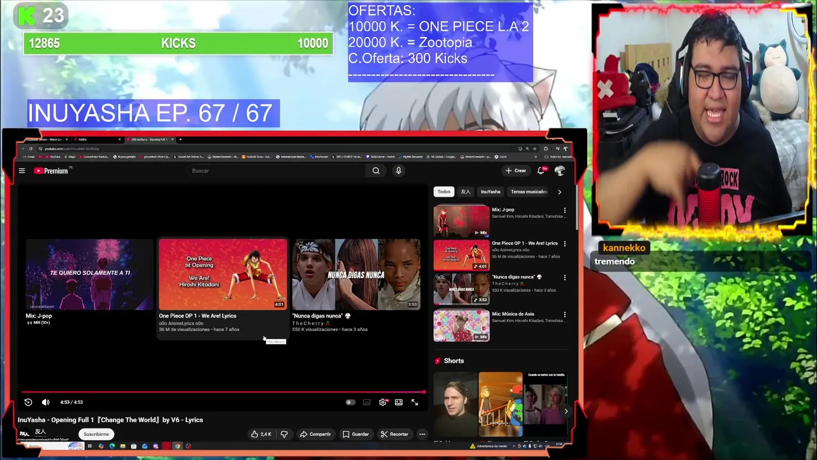Click the Advertencia de viento taskbar widget
The width and height of the screenshot is (817, 460).
[490, 446]
